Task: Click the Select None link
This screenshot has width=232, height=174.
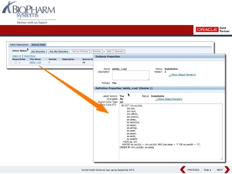Action: (29, 56)
